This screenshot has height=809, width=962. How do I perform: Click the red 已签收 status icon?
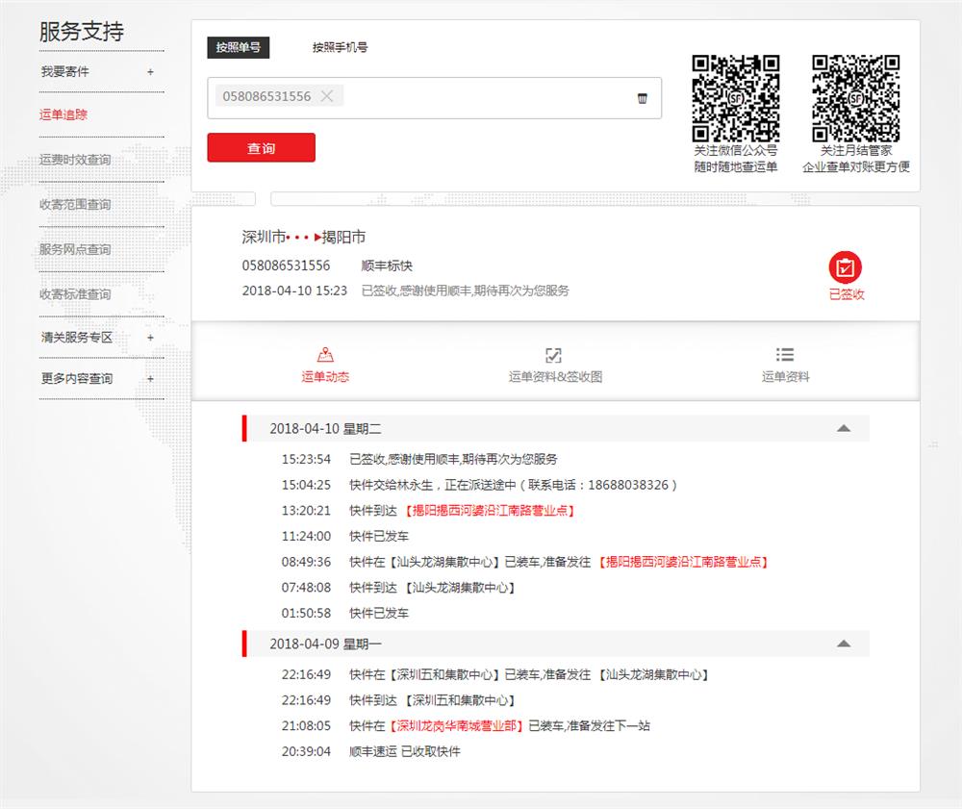pos(846,266)
